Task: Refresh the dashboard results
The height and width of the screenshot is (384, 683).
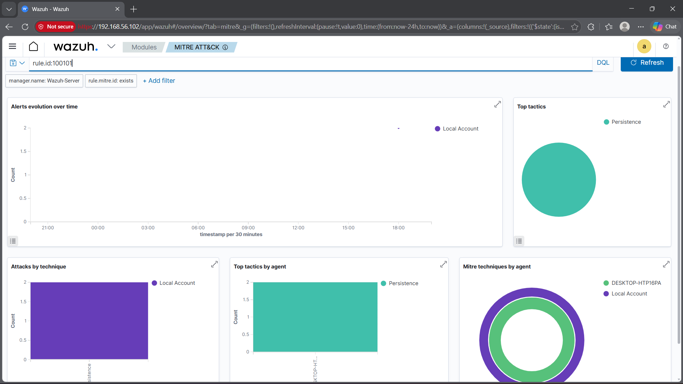Action: point(647,63)
